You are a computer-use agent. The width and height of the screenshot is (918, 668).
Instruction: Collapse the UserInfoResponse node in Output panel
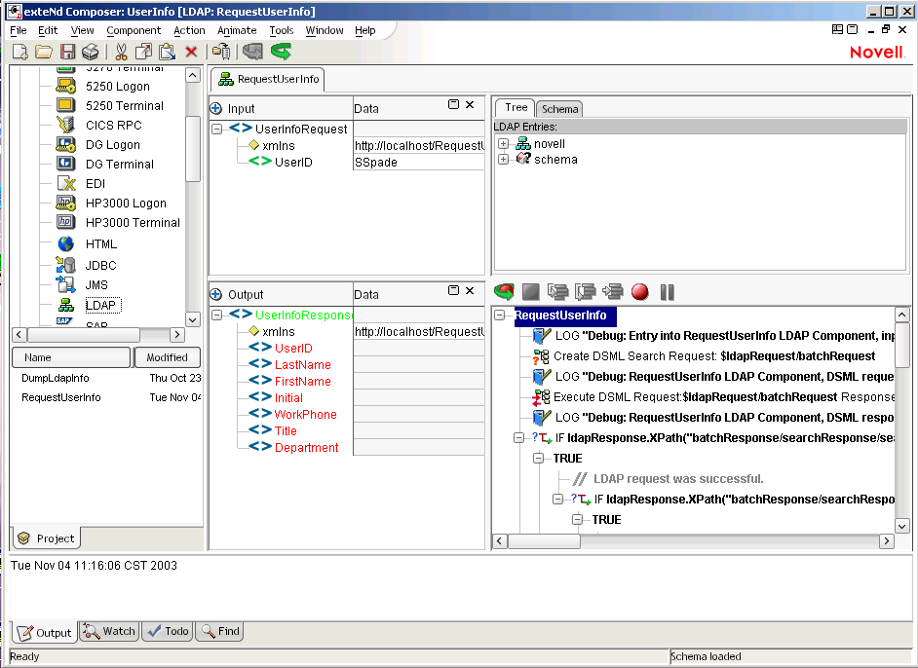pos(216,315)
